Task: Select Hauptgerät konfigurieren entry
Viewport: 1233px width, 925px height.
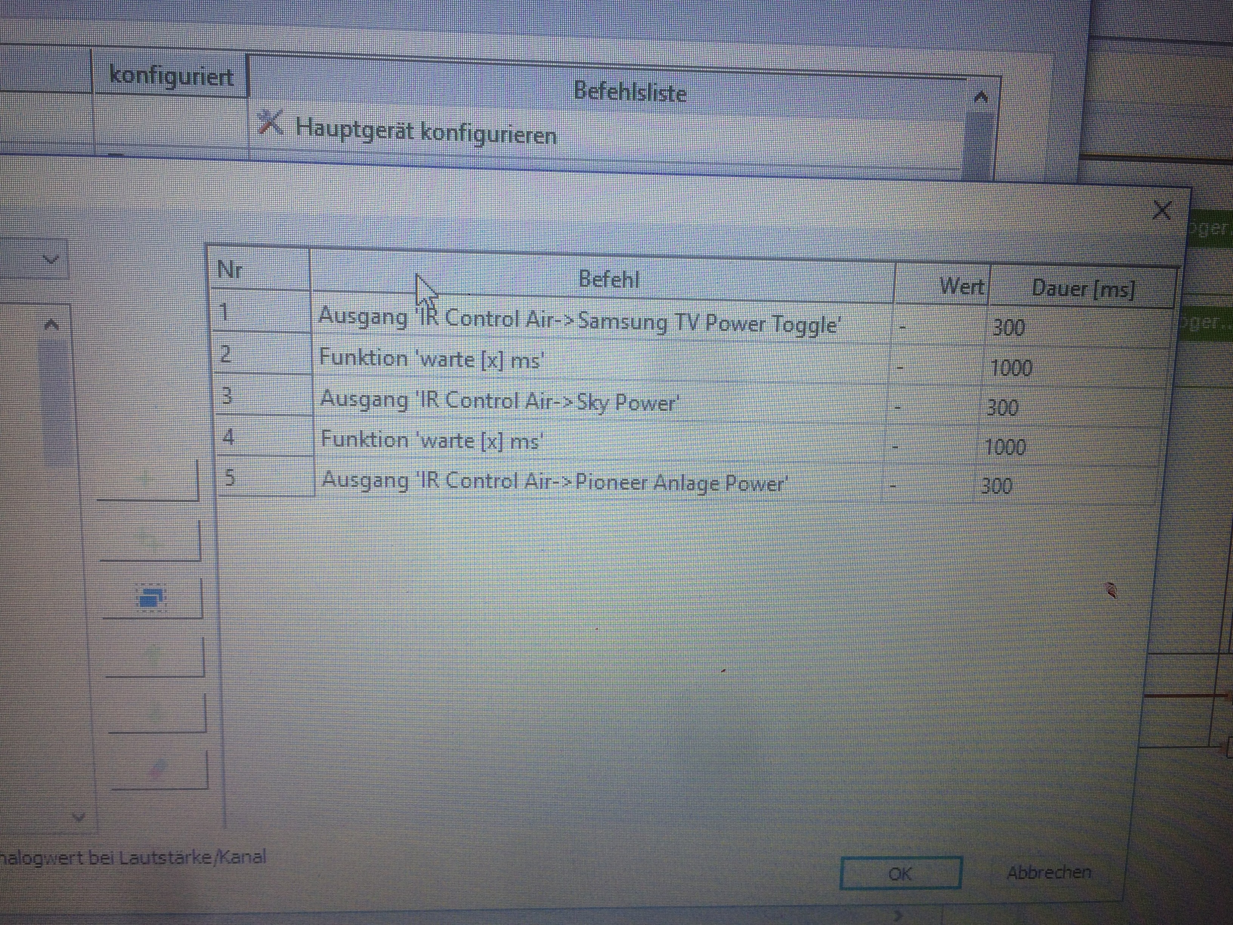Action: (426, 134)
